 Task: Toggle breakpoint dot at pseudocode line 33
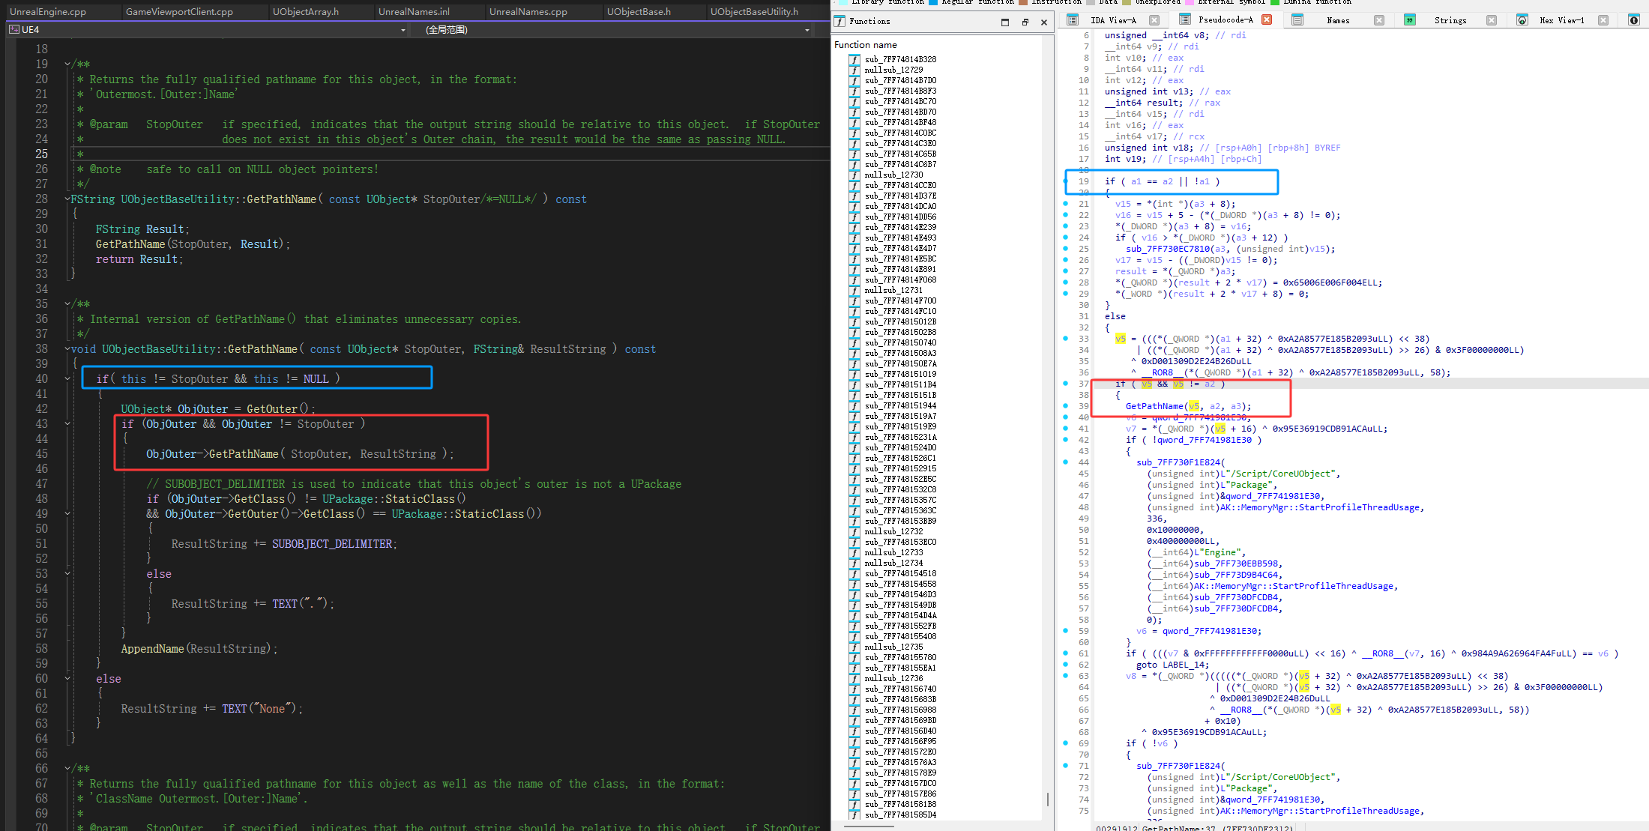[x=1066, y=339]
